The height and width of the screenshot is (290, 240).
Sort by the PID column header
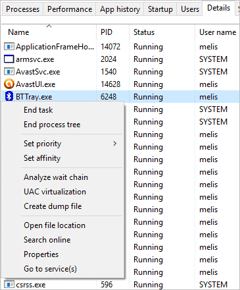tap(112, 32)
